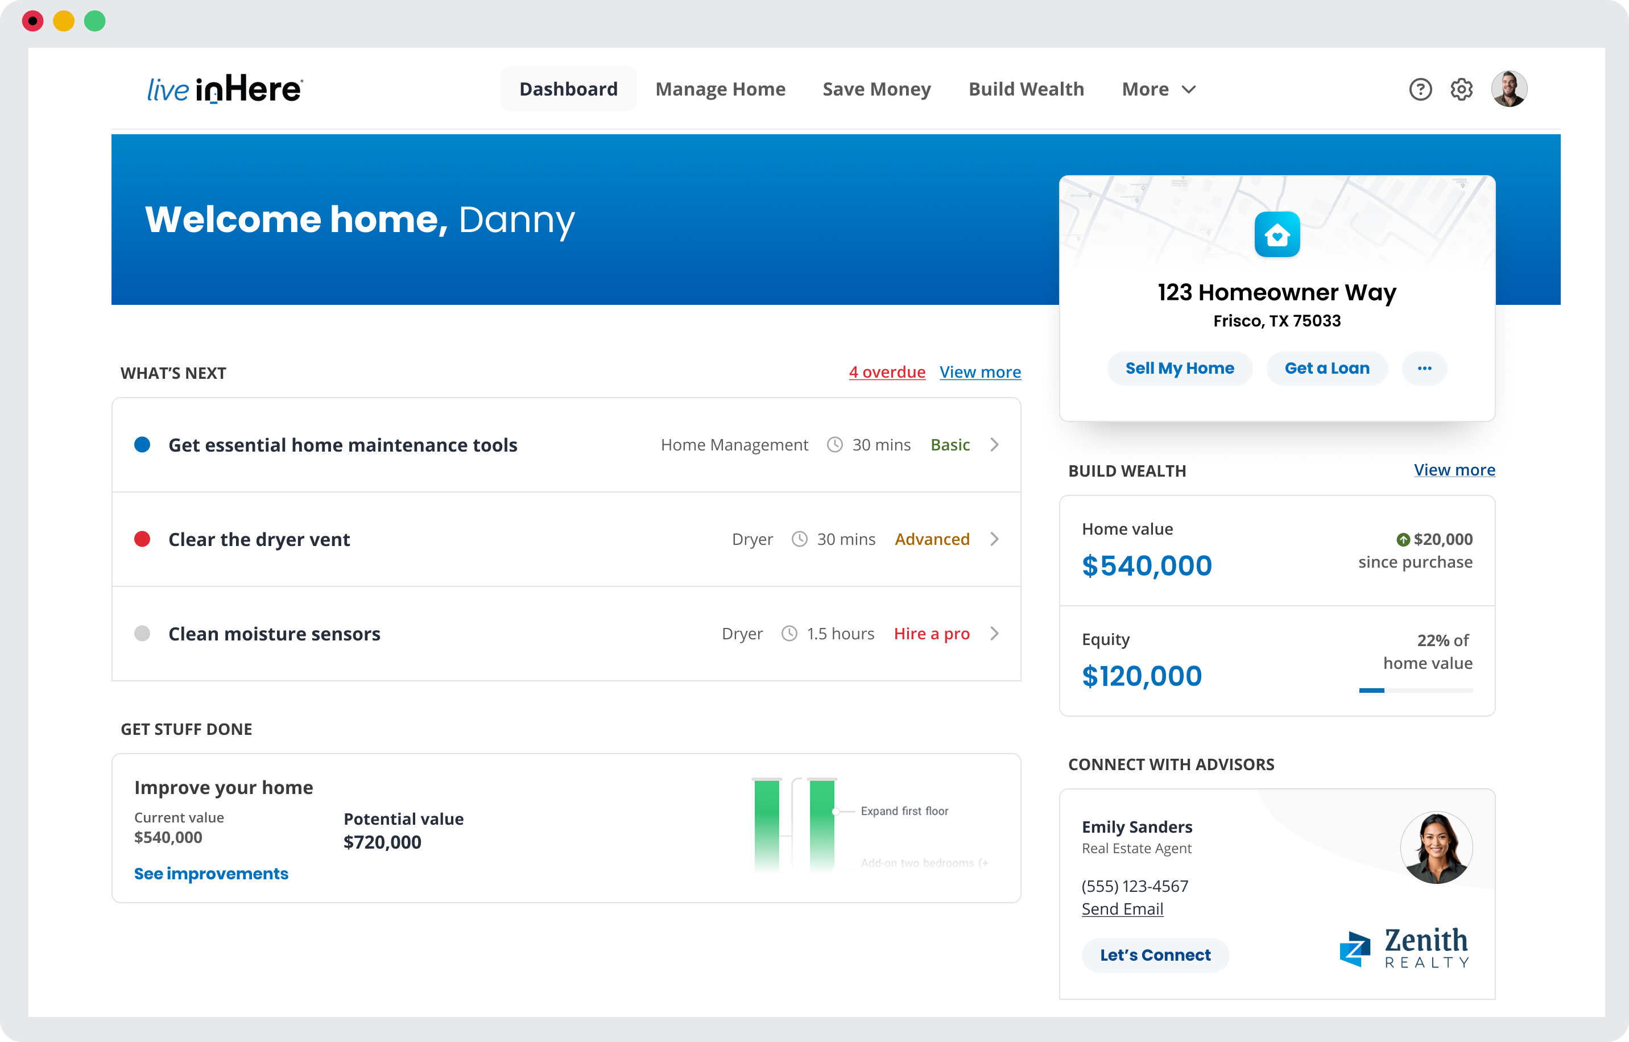Click View more in What's Next
The image size is (1629, 1042).
[979, 372]
